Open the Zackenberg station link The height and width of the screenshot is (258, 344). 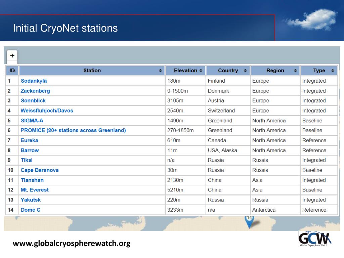[35, 91]
